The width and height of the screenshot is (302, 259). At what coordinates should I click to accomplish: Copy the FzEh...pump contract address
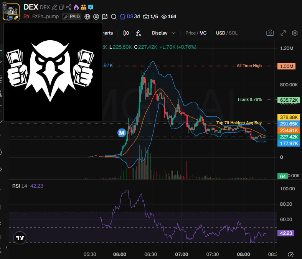coord(45,16)
